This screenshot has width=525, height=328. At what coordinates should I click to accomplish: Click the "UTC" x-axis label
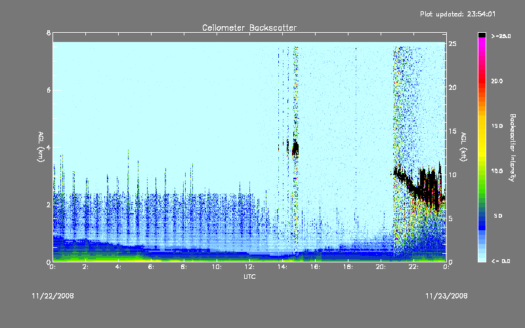(x=249, y=276)
